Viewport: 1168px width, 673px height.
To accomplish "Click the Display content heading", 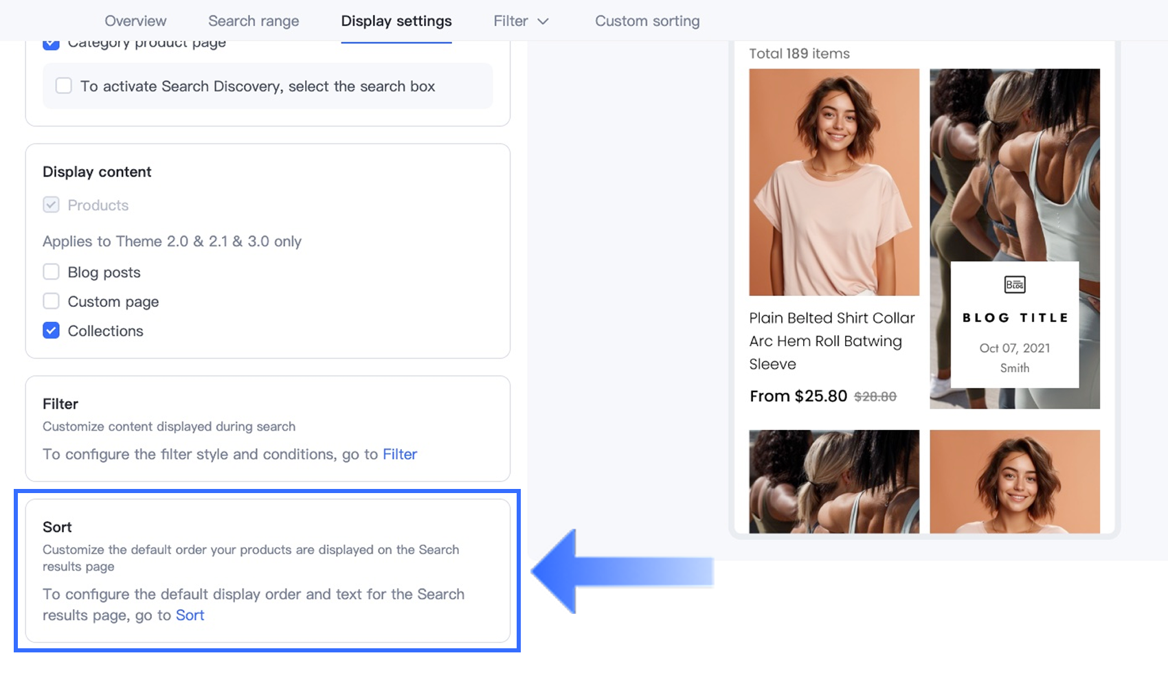I will [x=97, y=172].
